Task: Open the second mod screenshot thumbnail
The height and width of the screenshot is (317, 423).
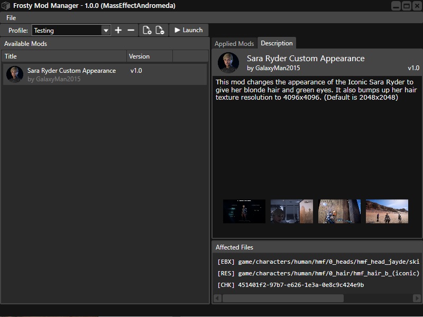Action: pos(292,211)
